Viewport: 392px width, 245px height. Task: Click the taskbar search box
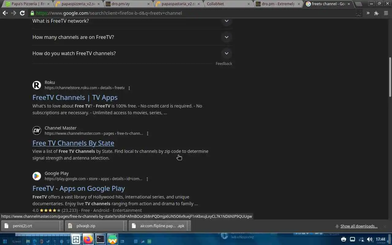coord(17,241)
